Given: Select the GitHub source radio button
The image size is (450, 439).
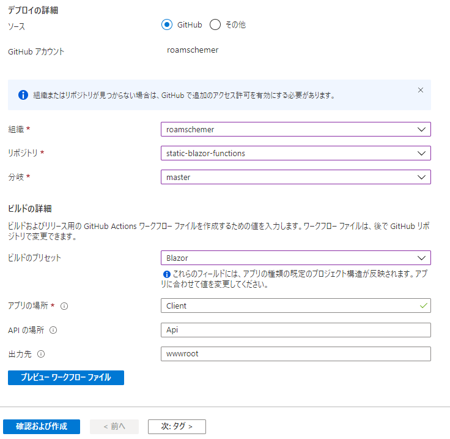Looking at the screenshot, I should click(x=167, y=24).
